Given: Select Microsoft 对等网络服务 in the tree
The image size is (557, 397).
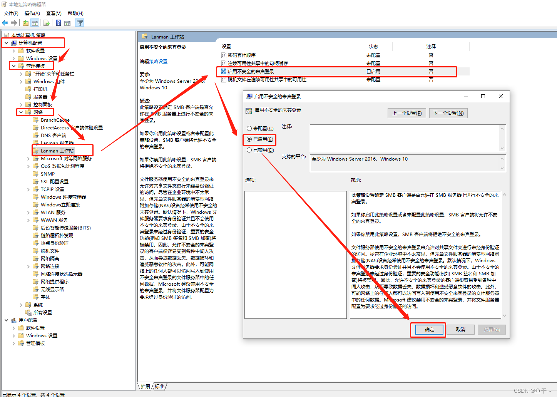Looking at the screenshot, I should coord(66,158).
